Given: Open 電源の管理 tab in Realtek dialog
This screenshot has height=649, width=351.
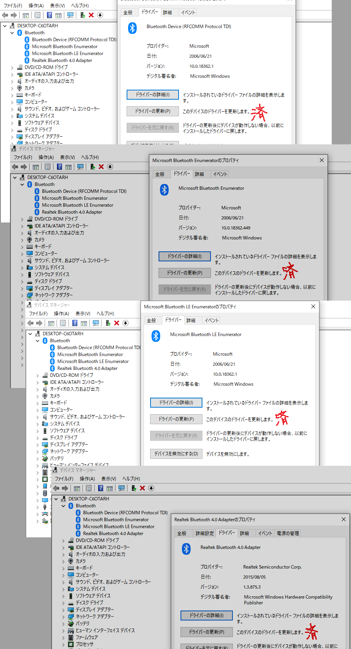Looking at the screenshot, I should click(287, 533).
